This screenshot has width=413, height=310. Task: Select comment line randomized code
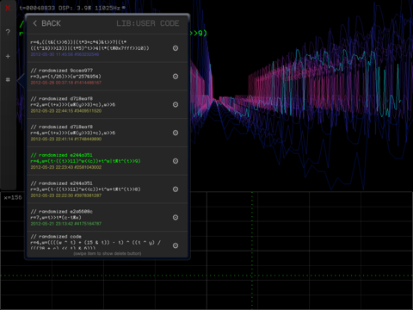[x=56, y=237]
